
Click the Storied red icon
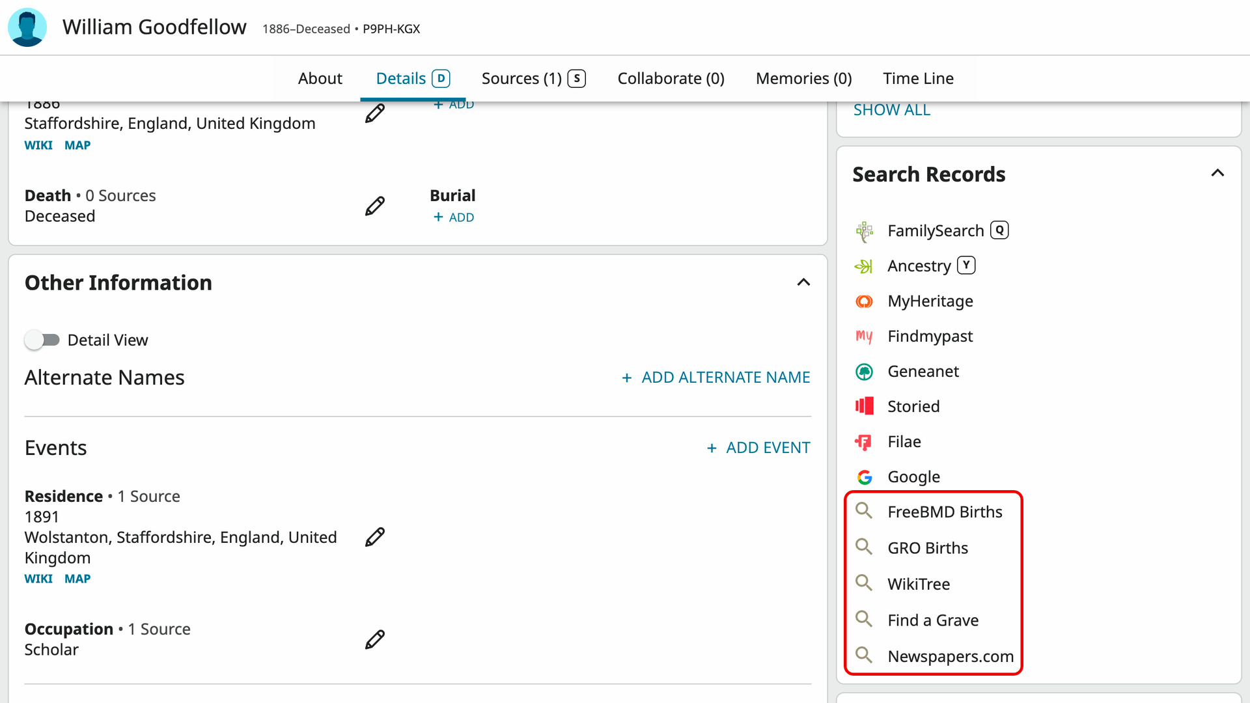coord(864,406)
